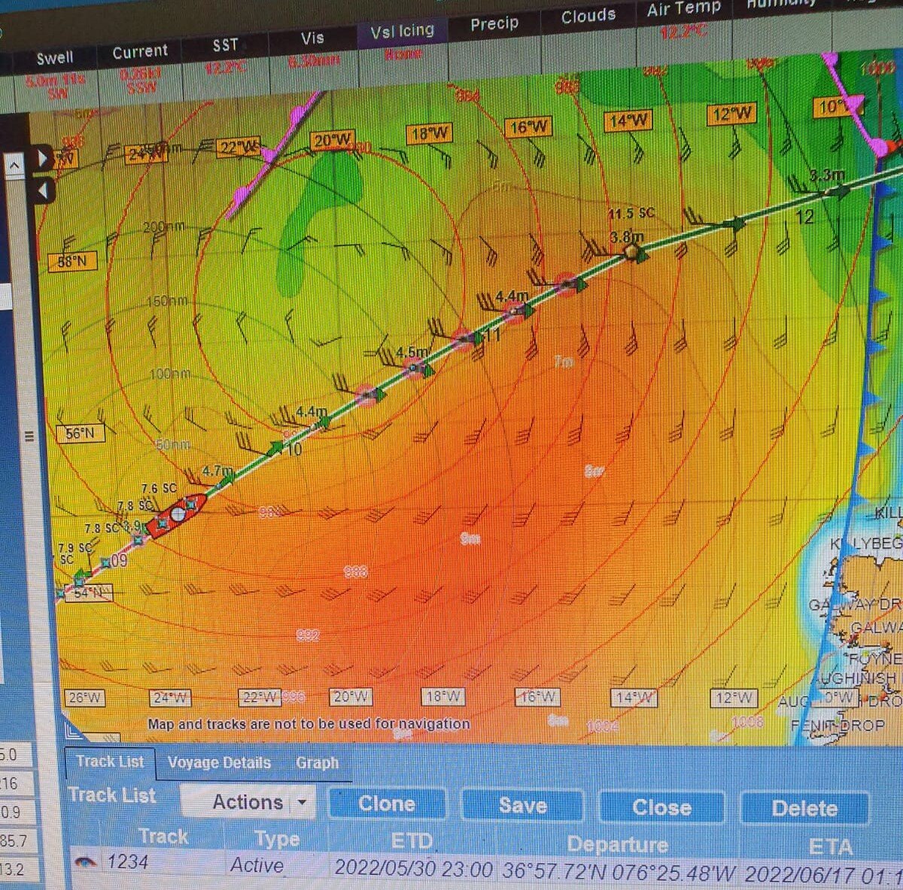Click the layered corner icon at map bottom-left
Image resolution: width=903 pixels, height=890 pixels.
point(73,730)
